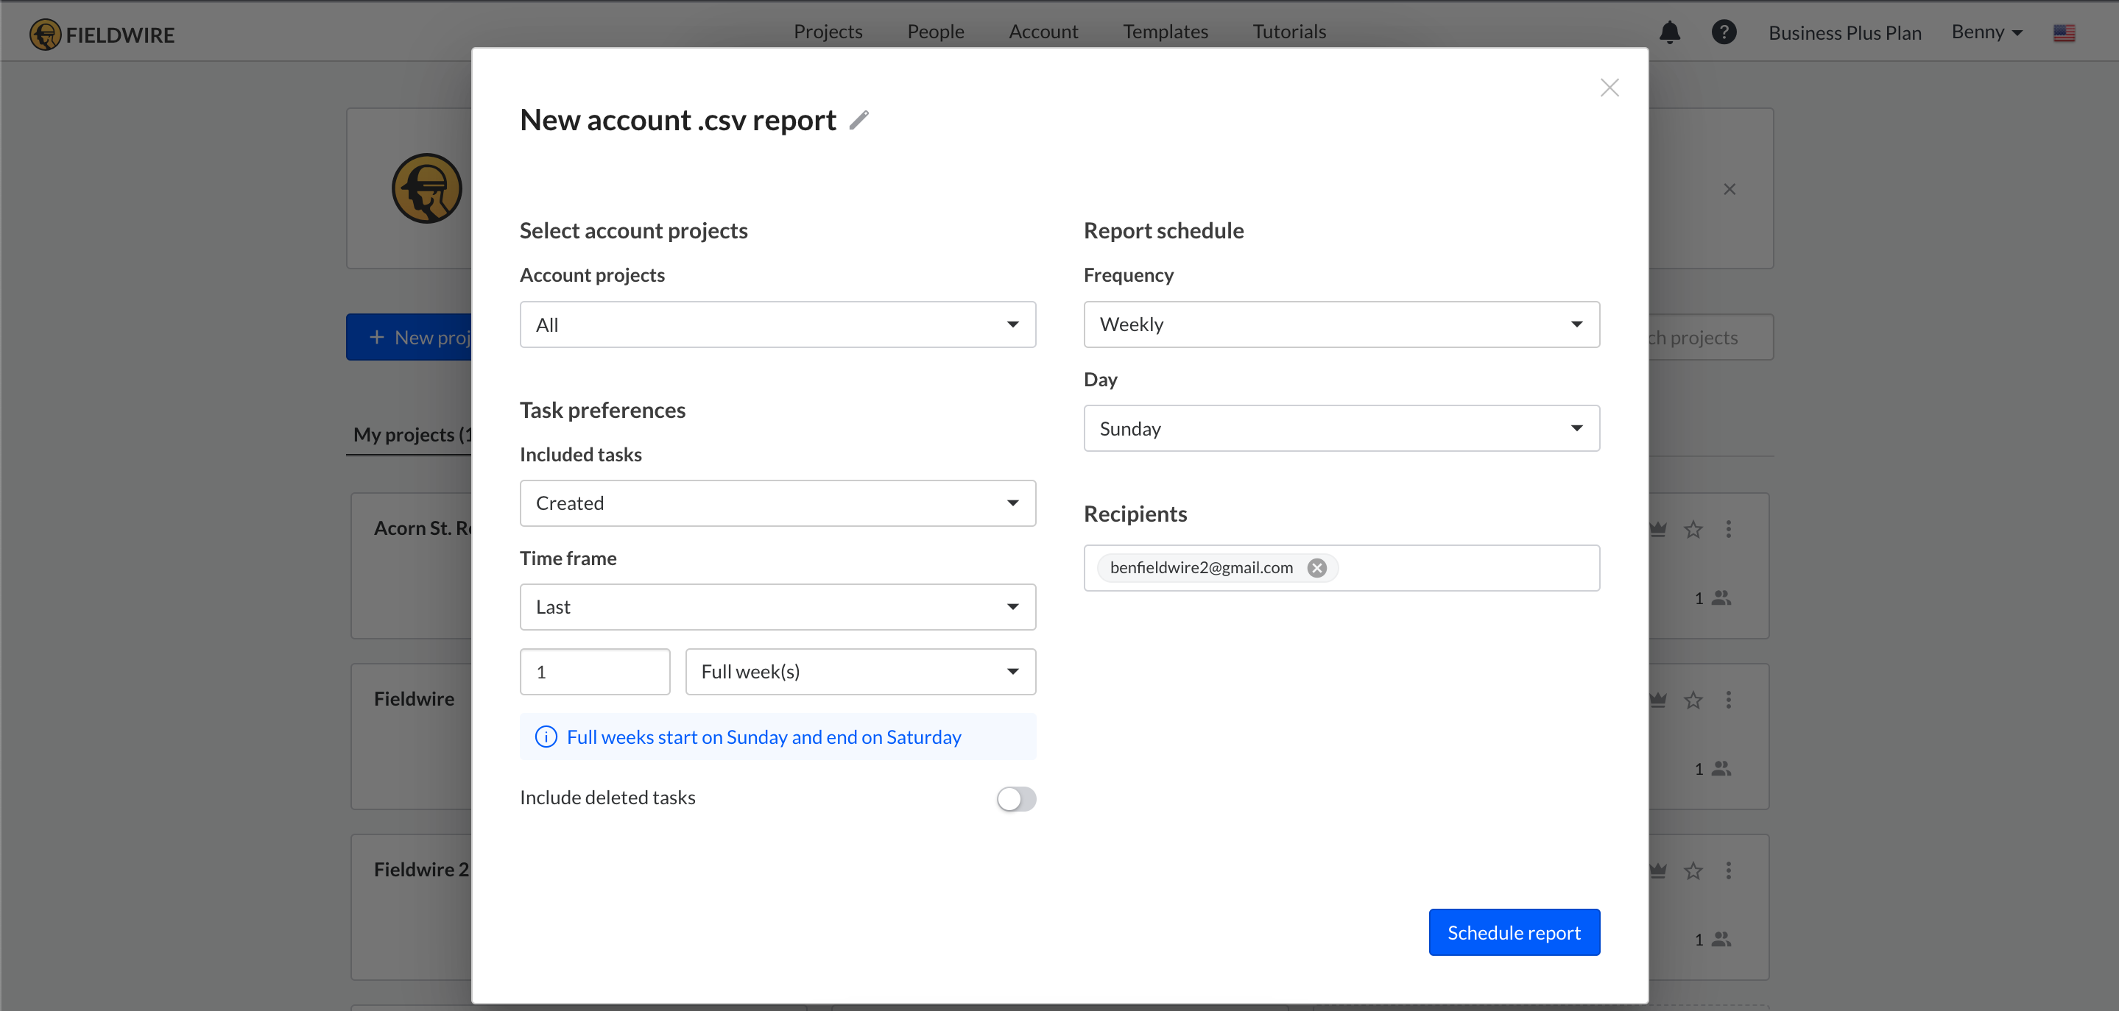Click the account avatar logo behind dialog

[x=426, y=188]
